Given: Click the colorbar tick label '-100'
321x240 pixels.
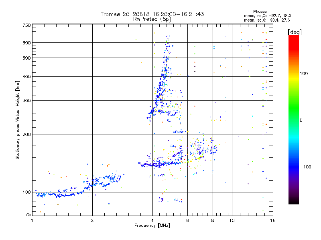Looking at the screenshot, I should coord(305,167).
